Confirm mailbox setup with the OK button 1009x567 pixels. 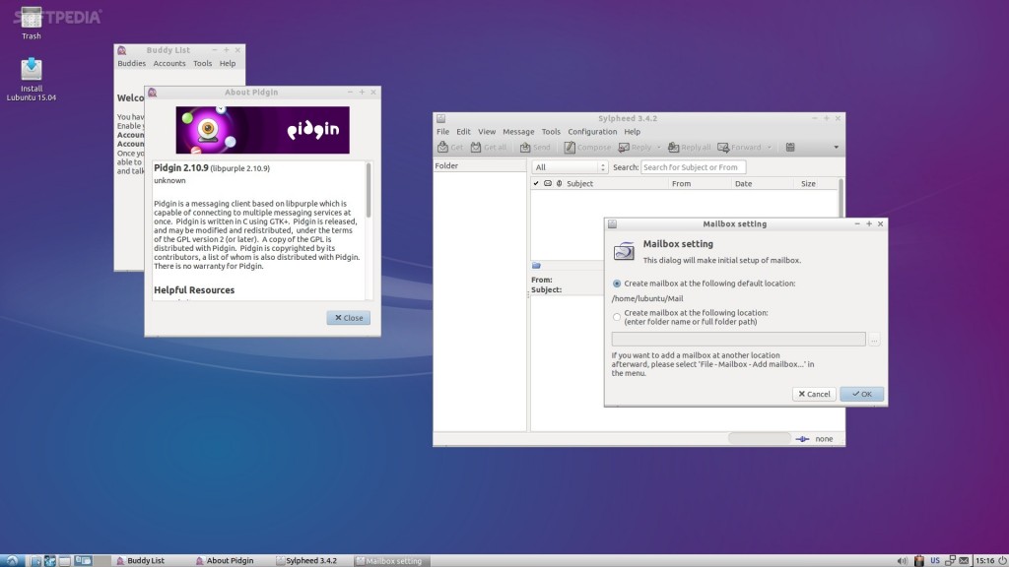point(860,393)
